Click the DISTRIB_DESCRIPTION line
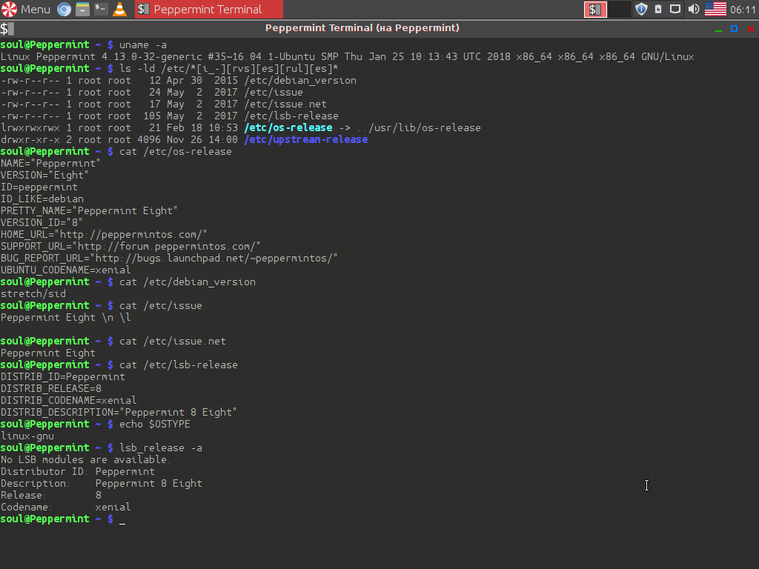Viewport: 759px width, 569px height. point(119,412)
